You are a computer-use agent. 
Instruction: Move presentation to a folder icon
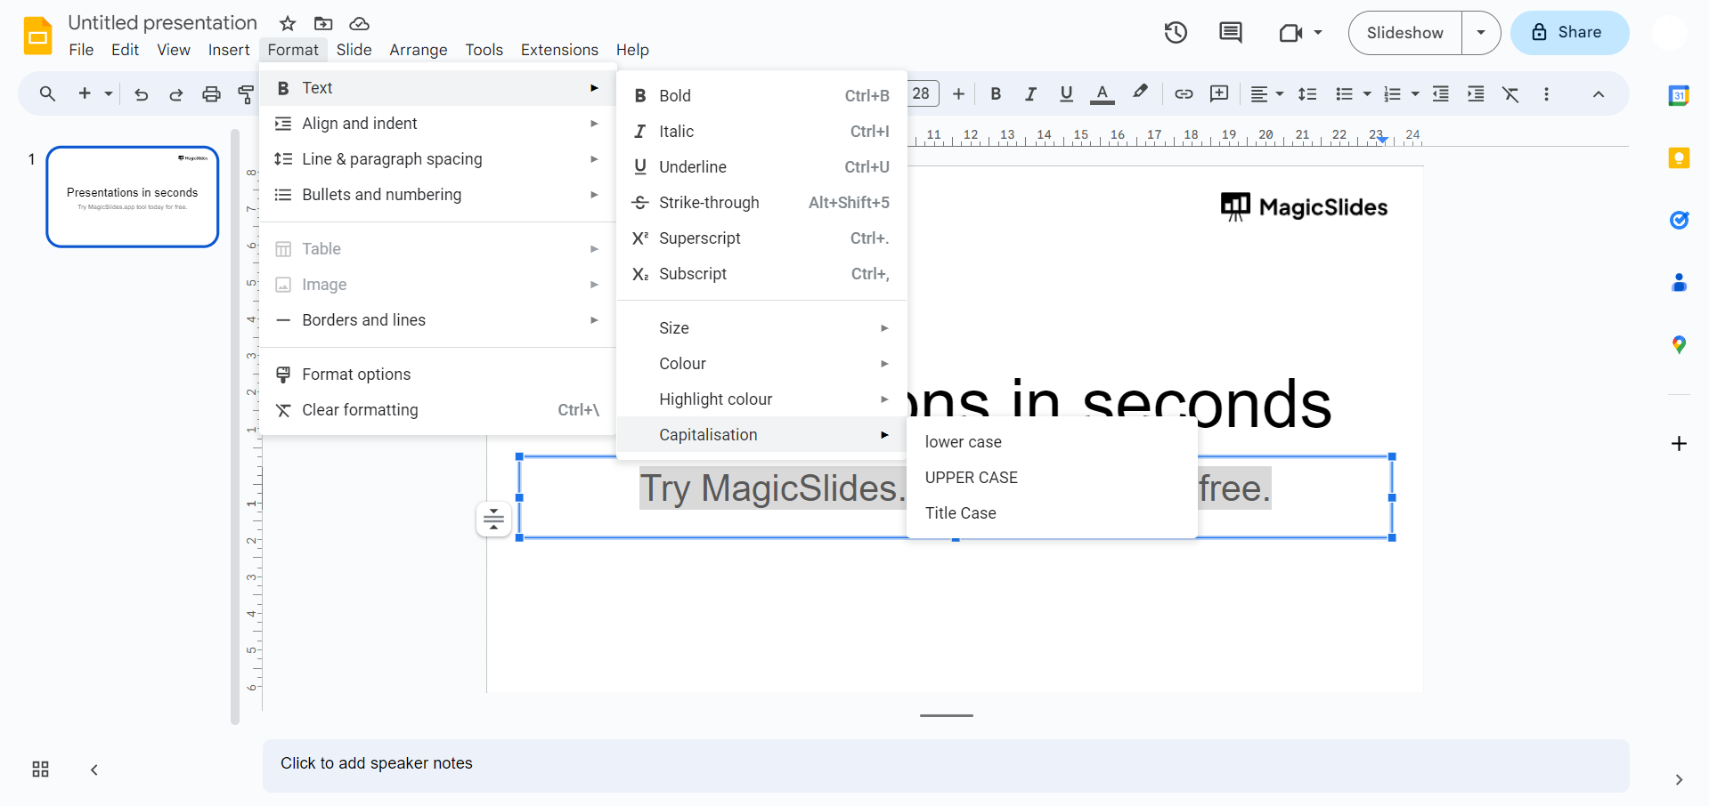click(323, 24)
